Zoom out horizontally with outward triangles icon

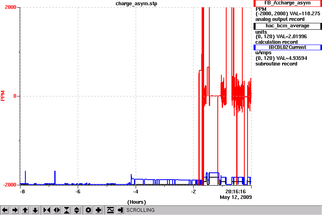(x=57, y=210)
